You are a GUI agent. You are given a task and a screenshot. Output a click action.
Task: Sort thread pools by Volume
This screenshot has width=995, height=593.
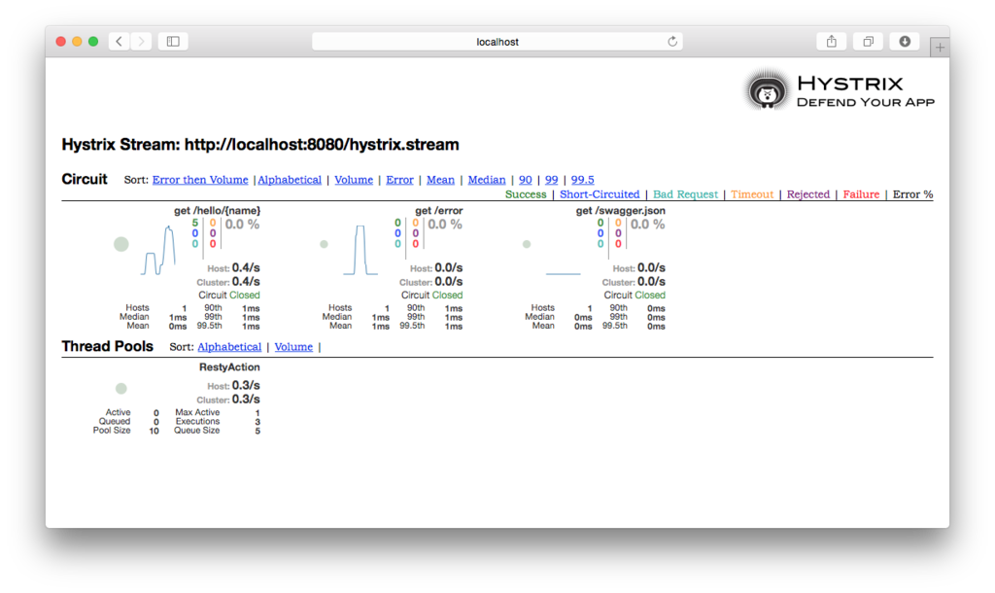click(293, 347)
